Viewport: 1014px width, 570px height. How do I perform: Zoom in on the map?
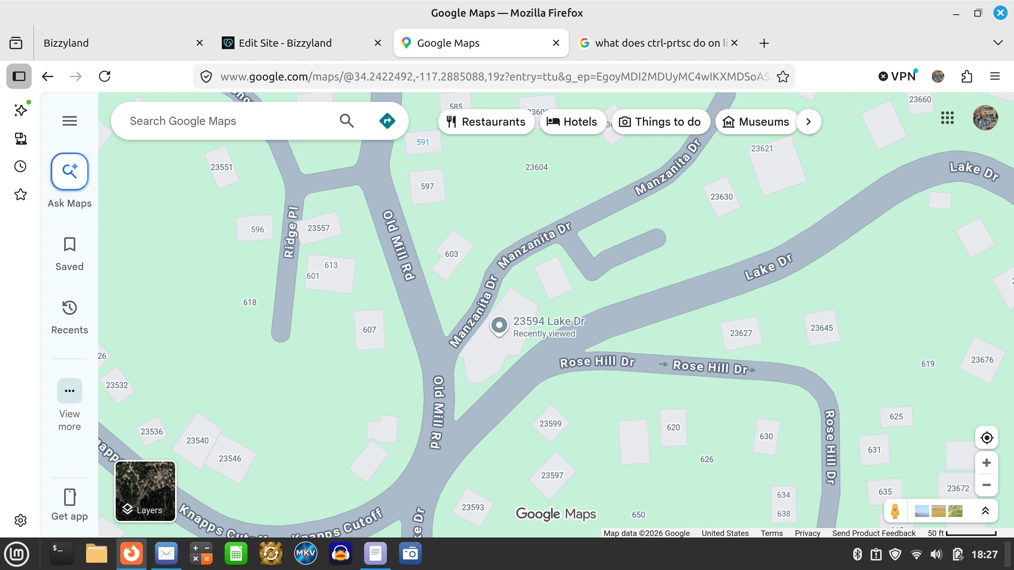[x=986, y=463]
